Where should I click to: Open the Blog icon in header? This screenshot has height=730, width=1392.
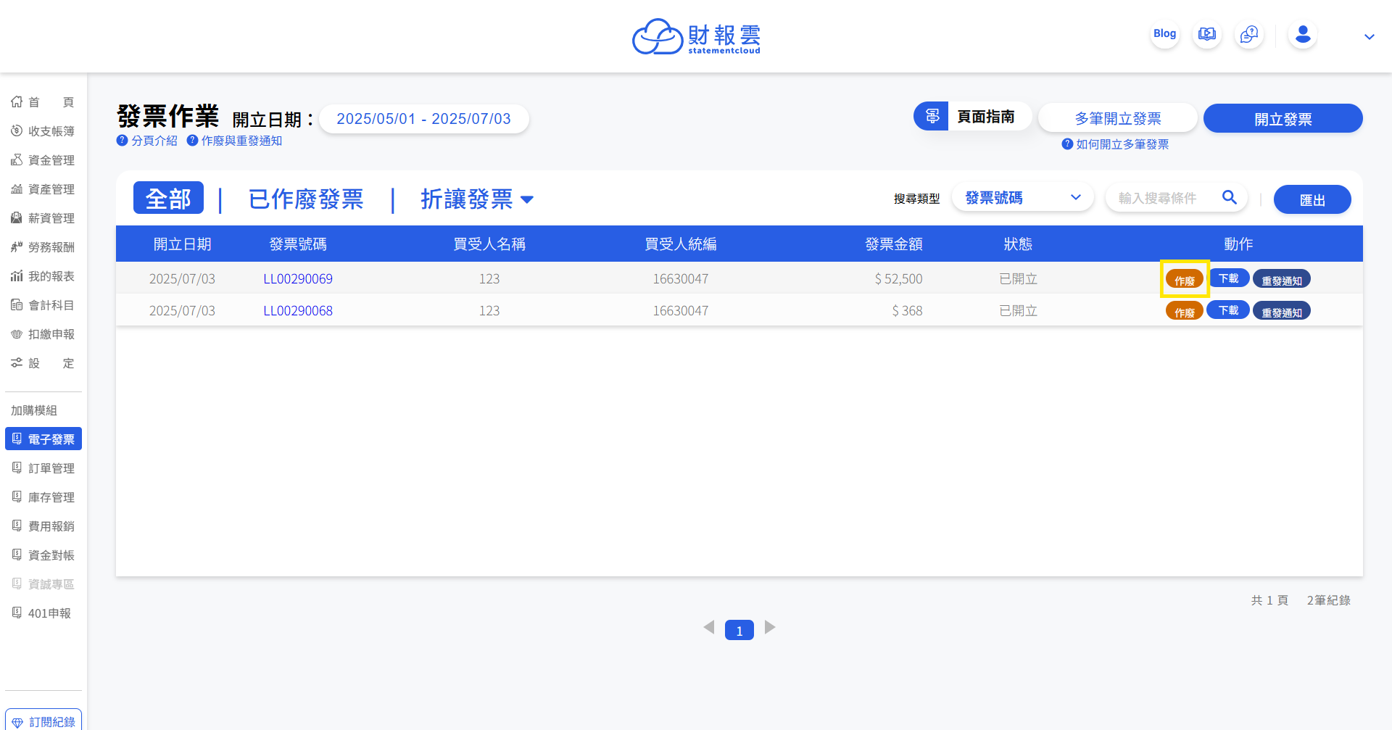click(1165, 34)
